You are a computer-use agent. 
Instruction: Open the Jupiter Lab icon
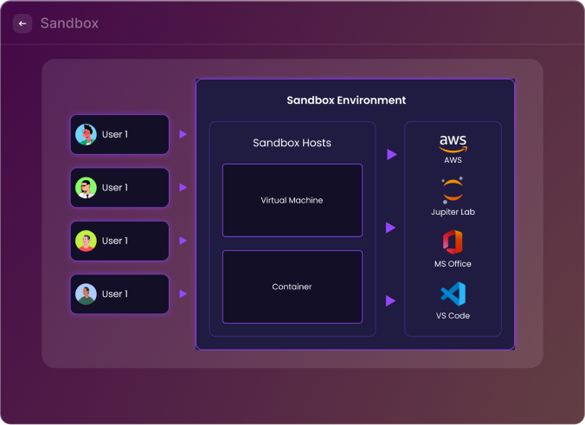(x=453, y=190)
